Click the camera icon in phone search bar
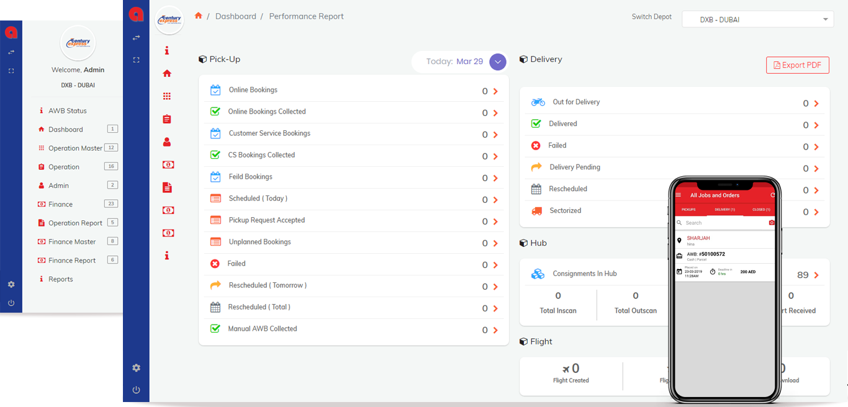The height and width of the screenshot is (407, 848). [772, 223]
